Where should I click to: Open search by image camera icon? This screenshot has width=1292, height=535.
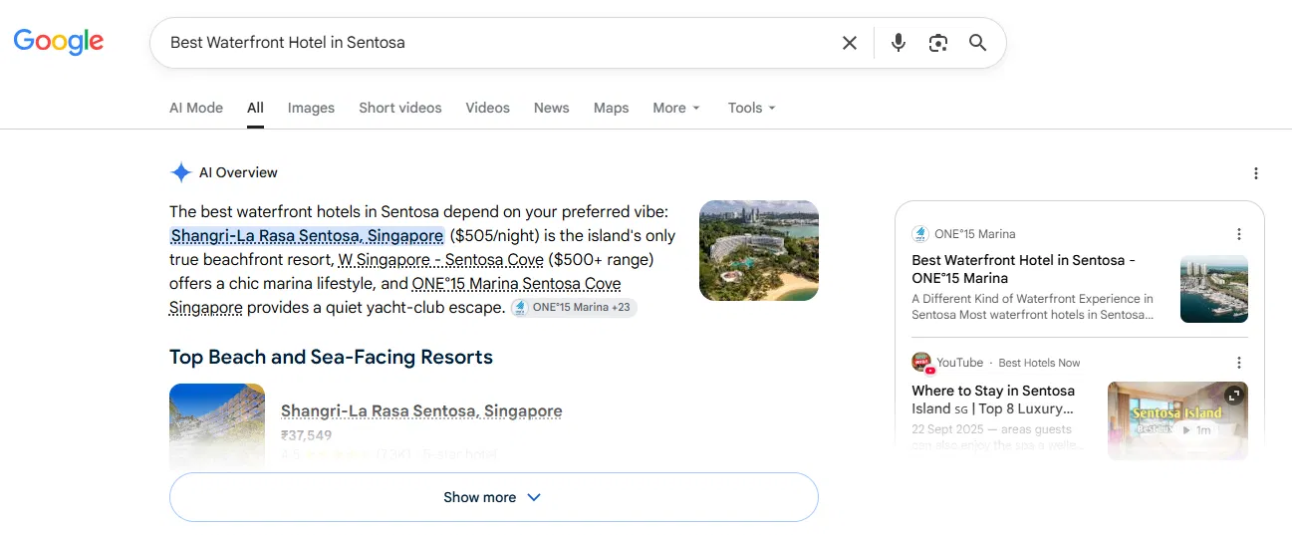coord(938,43)
